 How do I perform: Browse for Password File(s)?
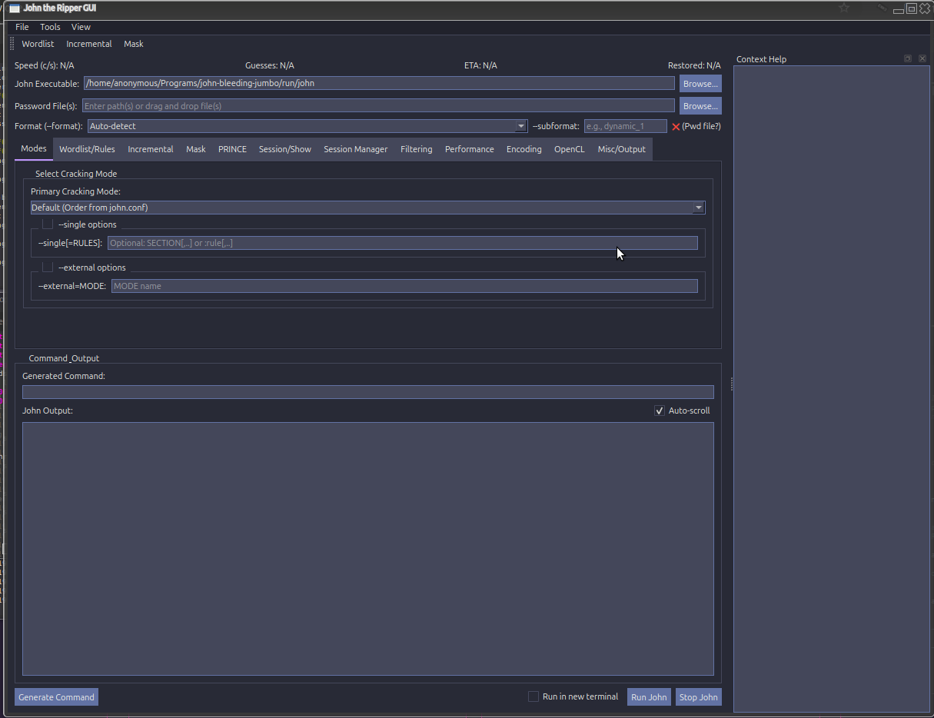(x=700, y=105)
